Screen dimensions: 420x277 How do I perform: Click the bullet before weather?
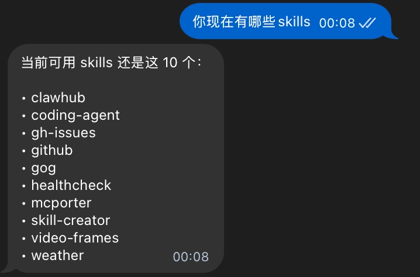(24, 257)
